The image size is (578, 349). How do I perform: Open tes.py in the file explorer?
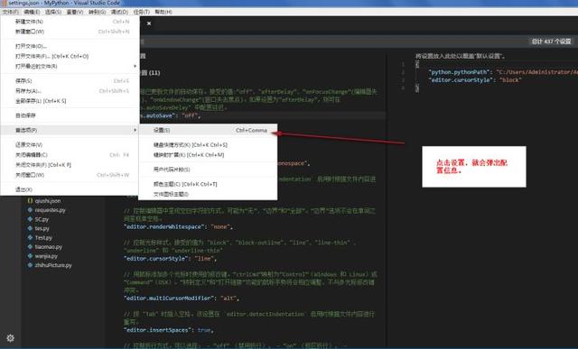pyautogui.click(x=42, y=228)
